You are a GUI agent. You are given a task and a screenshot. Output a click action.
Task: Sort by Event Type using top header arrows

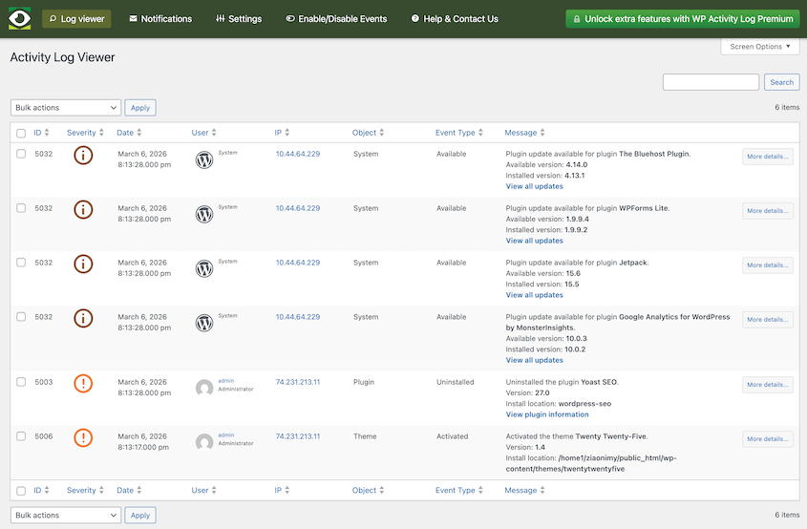click(x=480, y=132)
